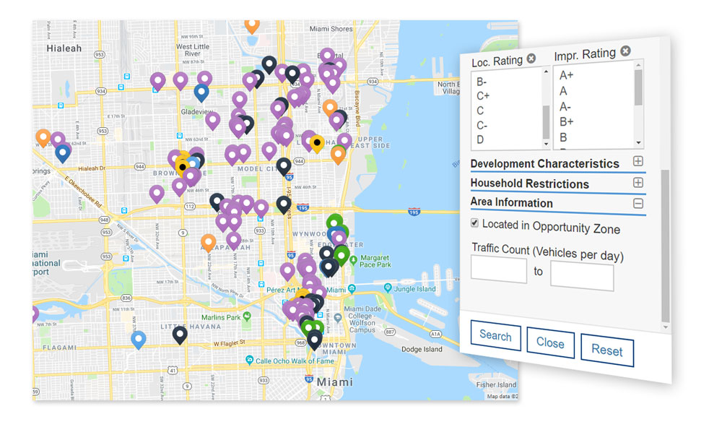Clear the Impr. Rating filter selection
Image resolution: width=722 pixels, height=427 pixels.
tap(625, 51)
